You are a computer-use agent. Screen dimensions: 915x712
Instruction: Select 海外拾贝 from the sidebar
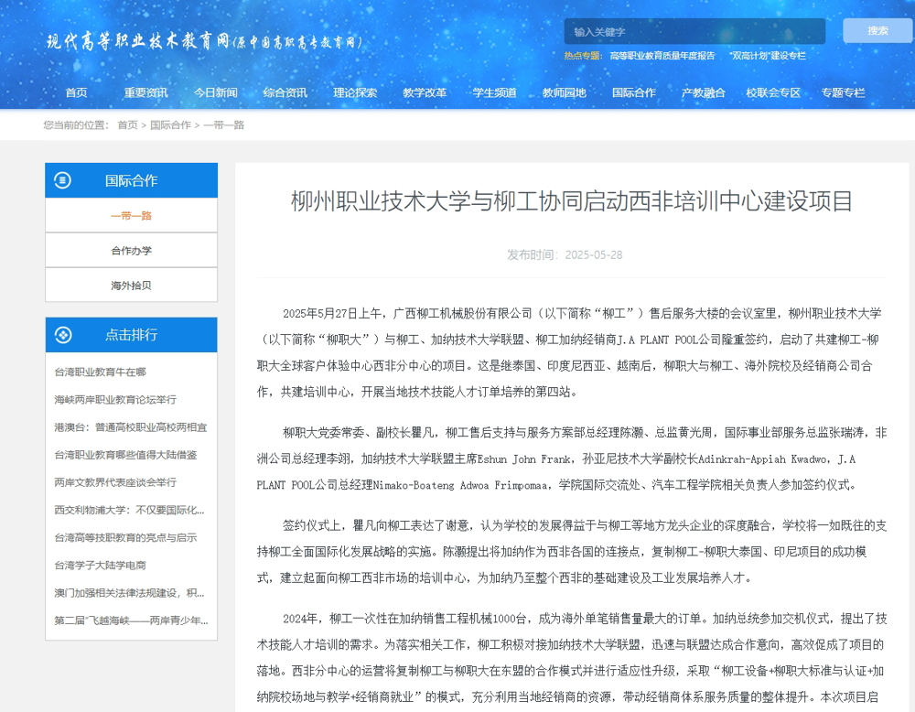click(x=130, y=285)
